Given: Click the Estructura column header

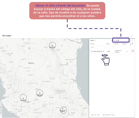Looking at the screenshot, I should (116, 44).
